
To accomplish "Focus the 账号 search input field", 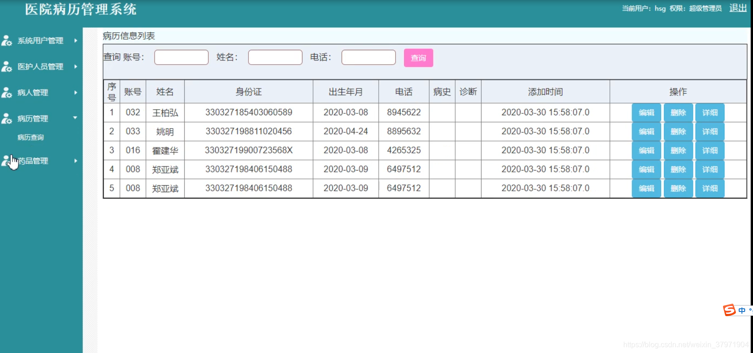I will coord(181,57).
